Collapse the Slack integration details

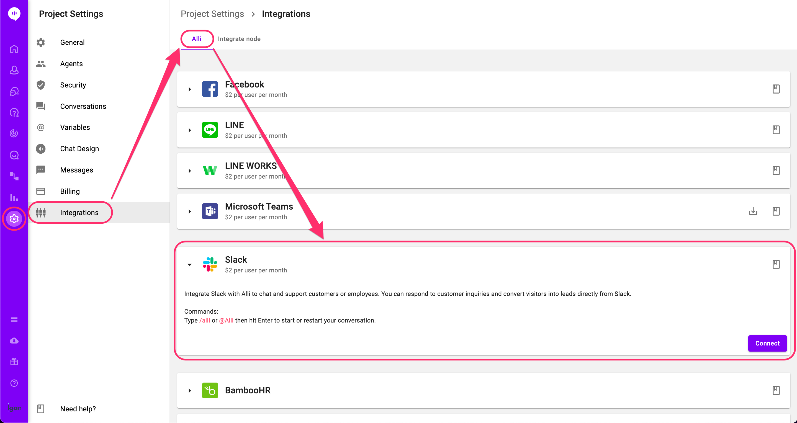click(190, 265)
